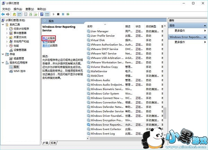Expand the Performance node arrow
This screenshot has height=150, width=208.
pos(7,46)
